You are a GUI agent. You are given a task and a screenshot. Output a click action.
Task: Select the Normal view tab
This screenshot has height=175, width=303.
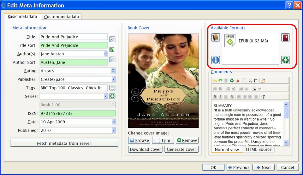(x=227, y=150)
